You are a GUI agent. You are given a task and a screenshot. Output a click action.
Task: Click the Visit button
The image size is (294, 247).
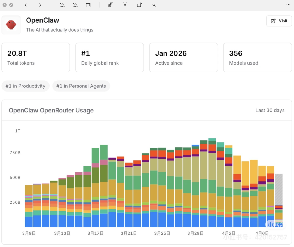tap(279, 21)
